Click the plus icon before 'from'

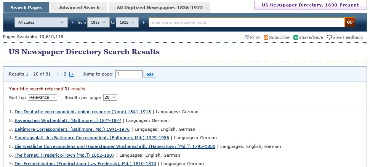(73, 22)
